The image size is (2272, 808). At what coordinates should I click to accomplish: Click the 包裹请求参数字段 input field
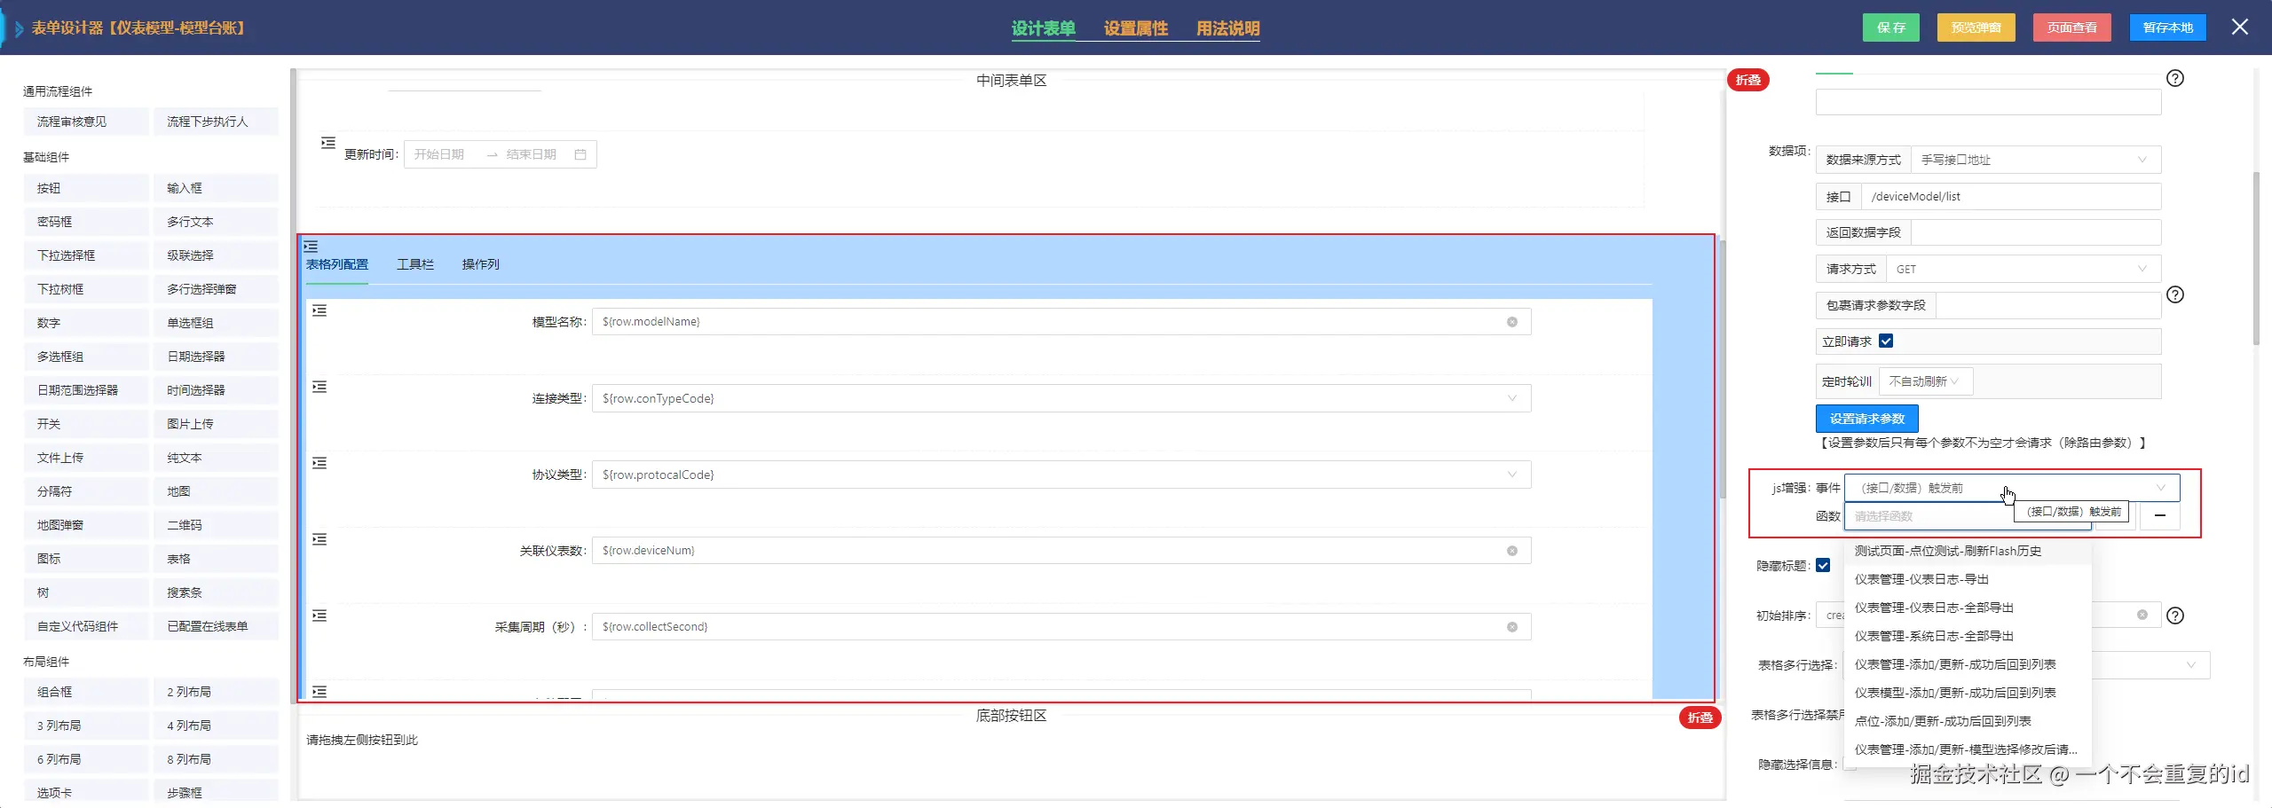point(2048,305)
